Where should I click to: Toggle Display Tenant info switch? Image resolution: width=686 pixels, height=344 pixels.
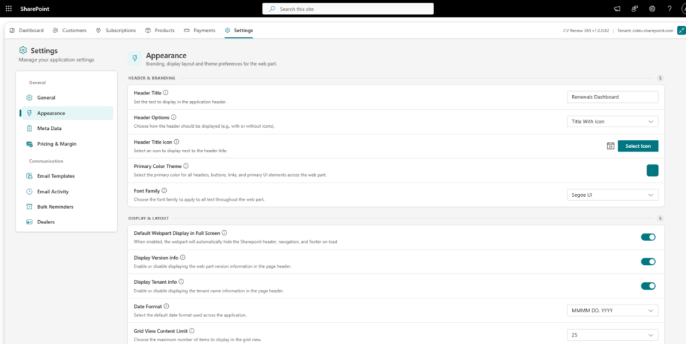pos(648,286)
